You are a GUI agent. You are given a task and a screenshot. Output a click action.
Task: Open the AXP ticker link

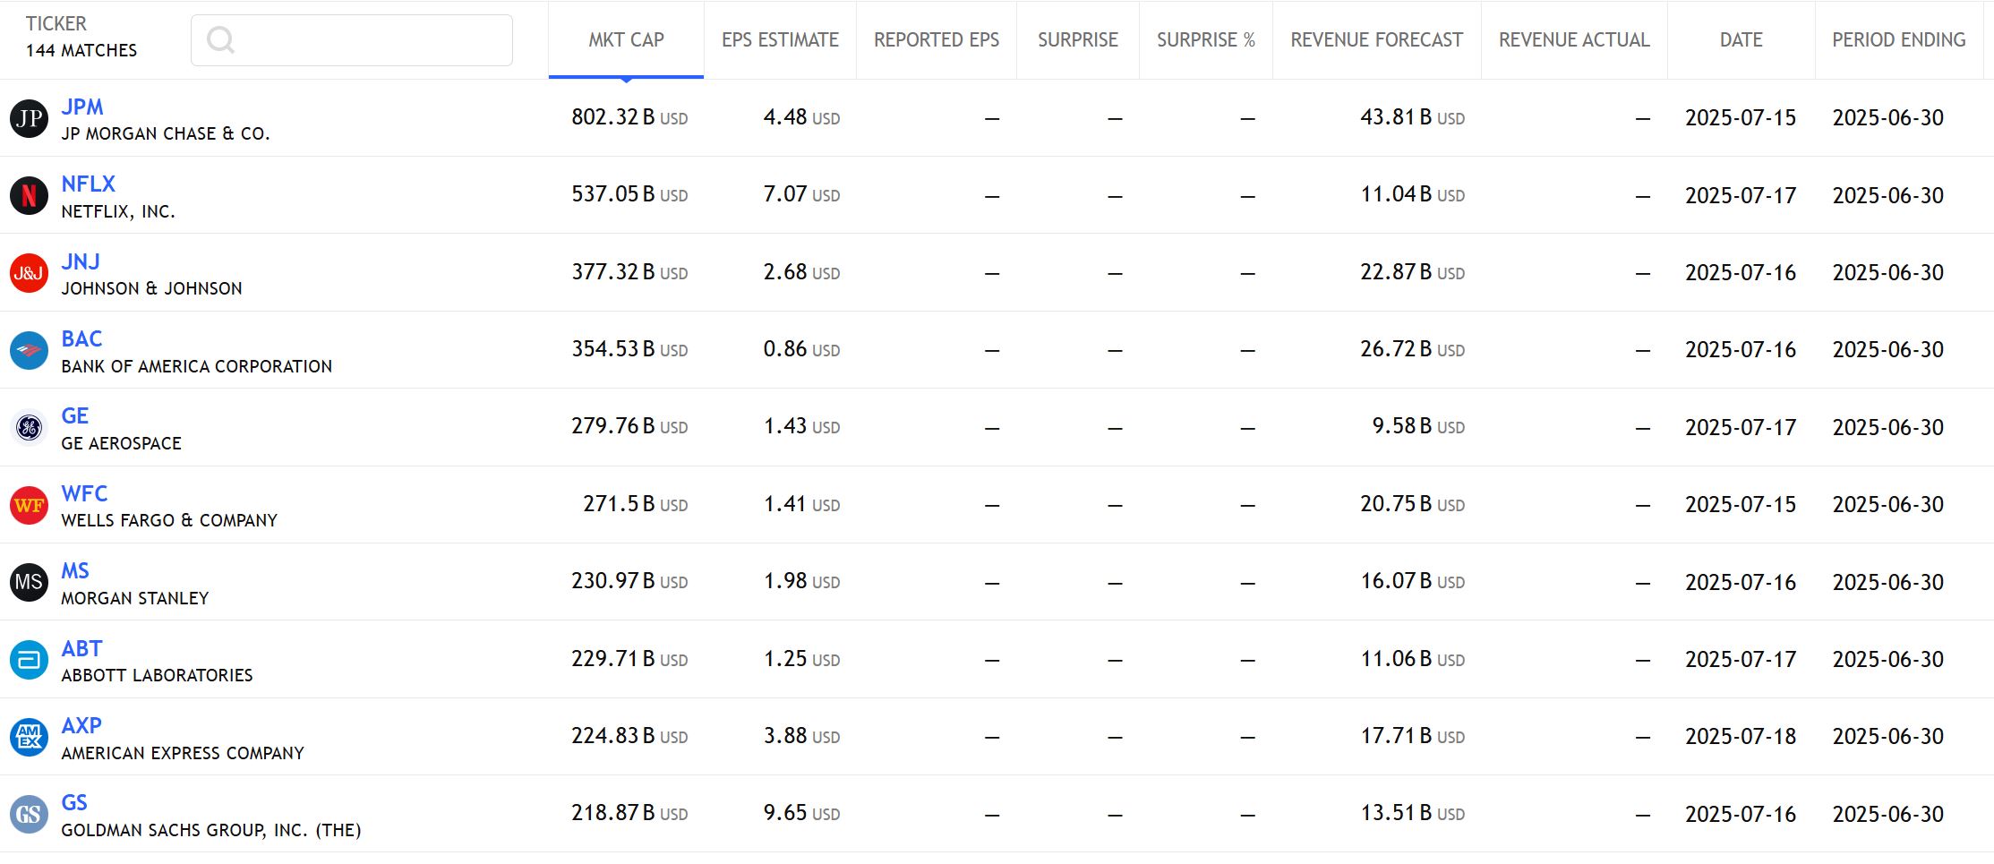point(81,725)
